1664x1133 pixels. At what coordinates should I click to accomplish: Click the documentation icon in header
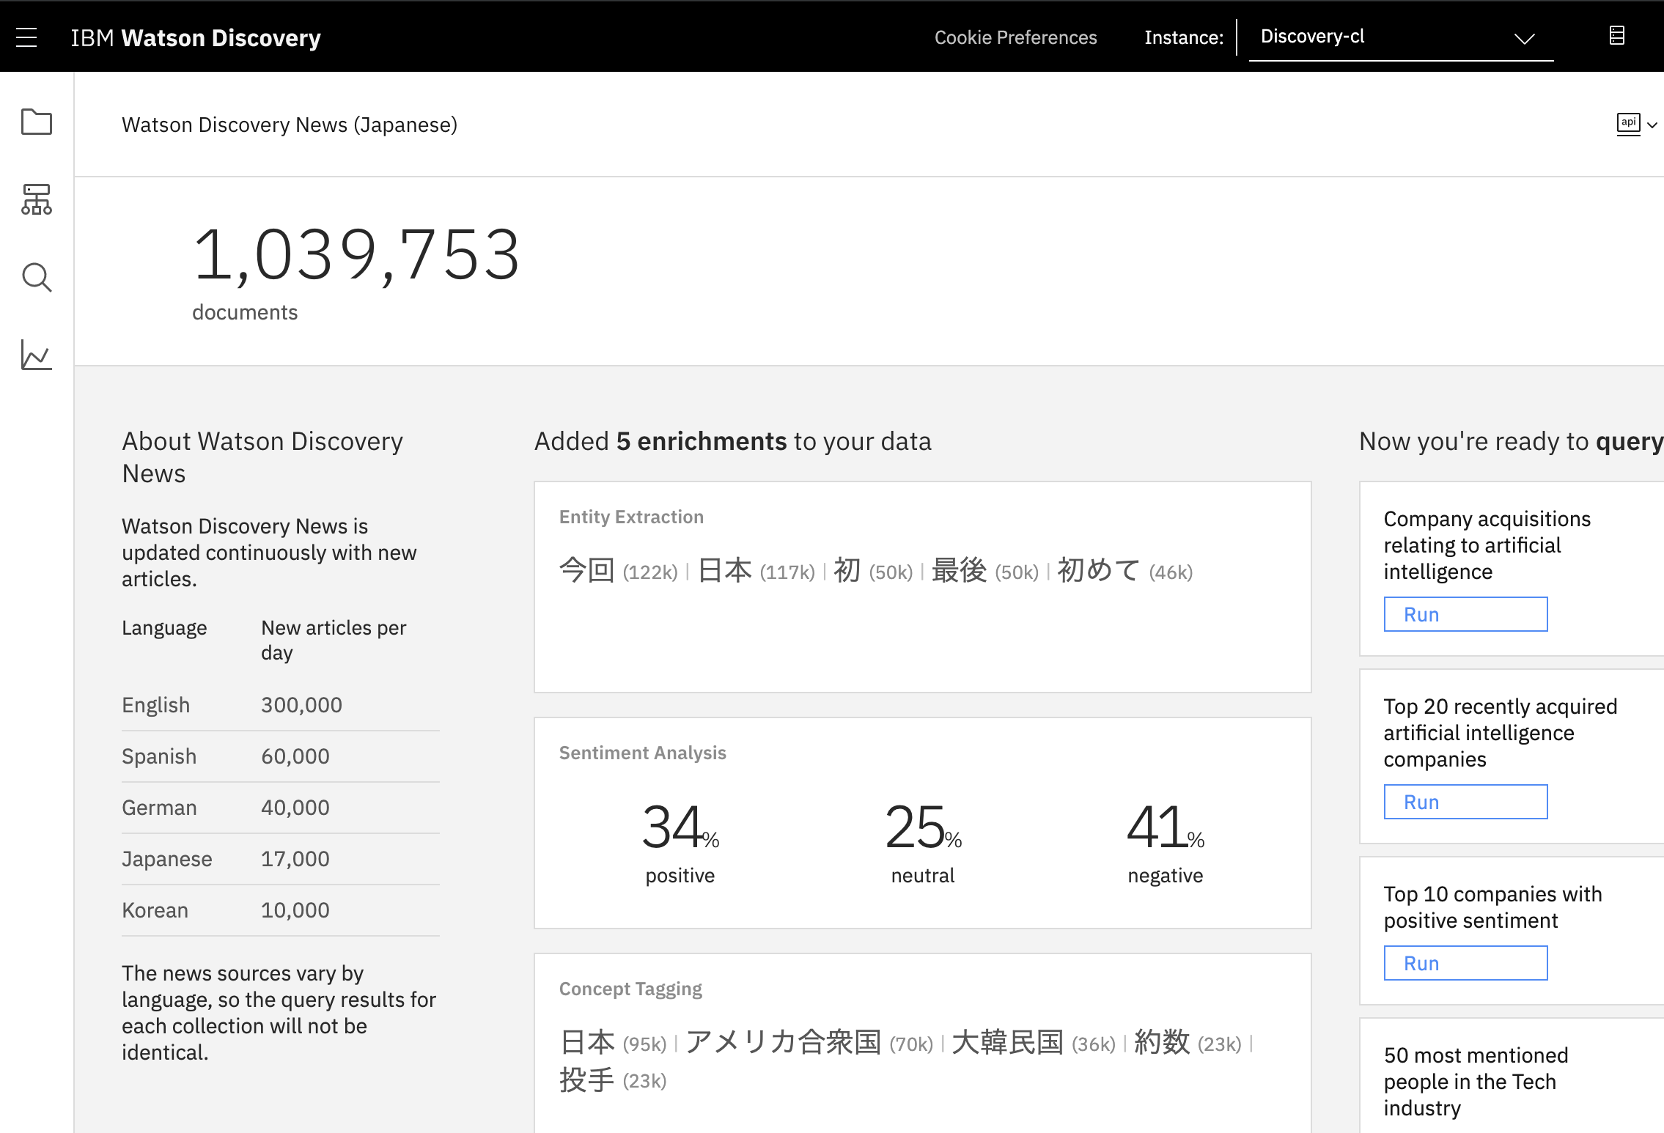[1617, 36]
